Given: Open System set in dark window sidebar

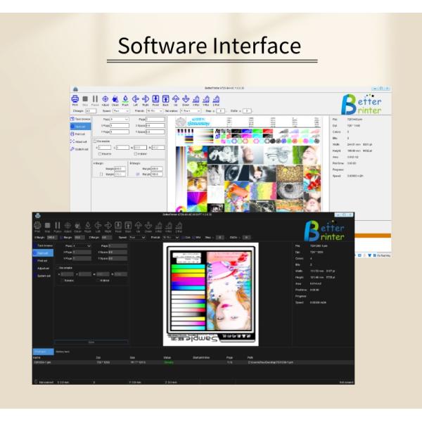Looking at the screenshot, I should click(x=43, y=276).
